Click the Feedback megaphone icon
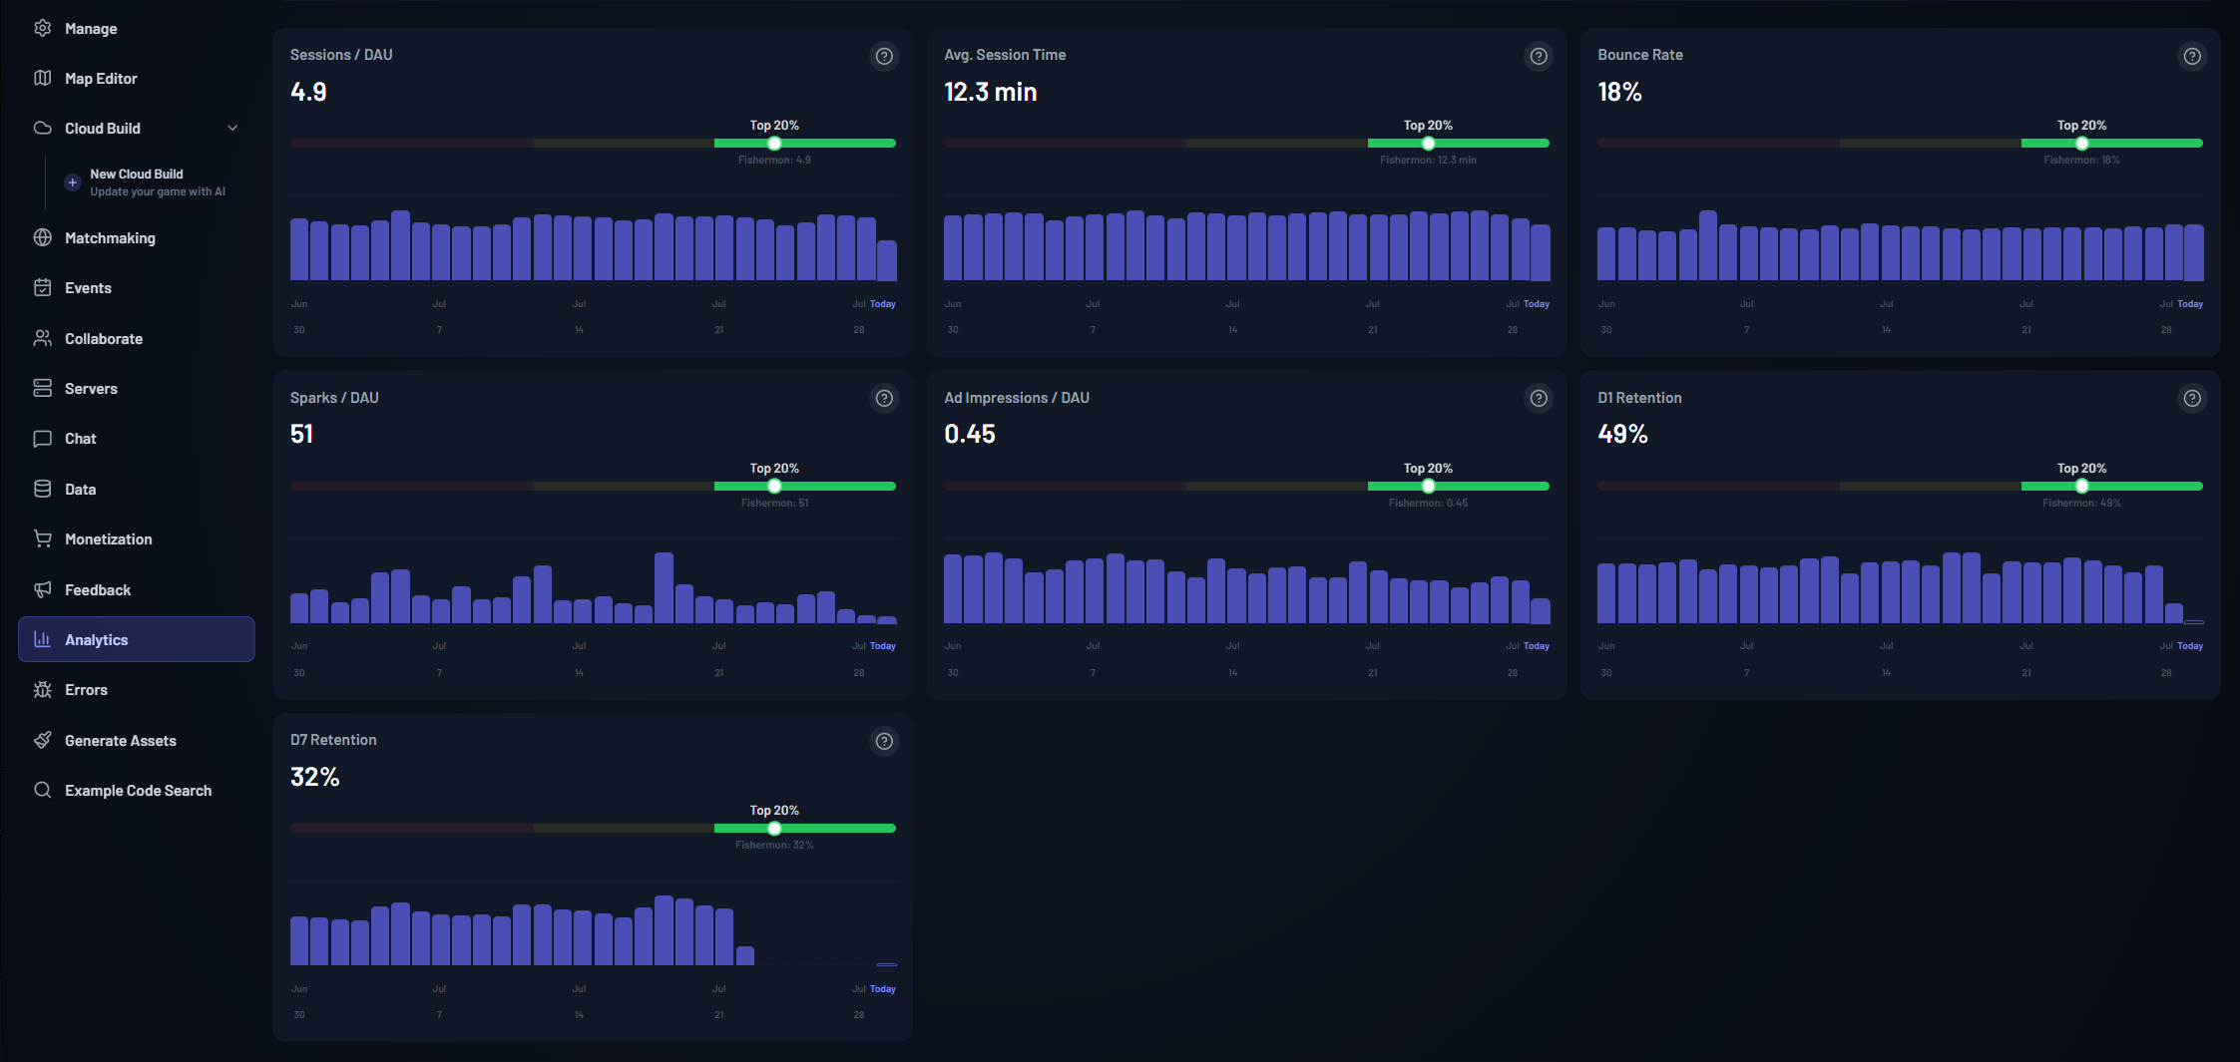Image resolution: width=2240 pixels, height=1062 pixels. [42, 589]
